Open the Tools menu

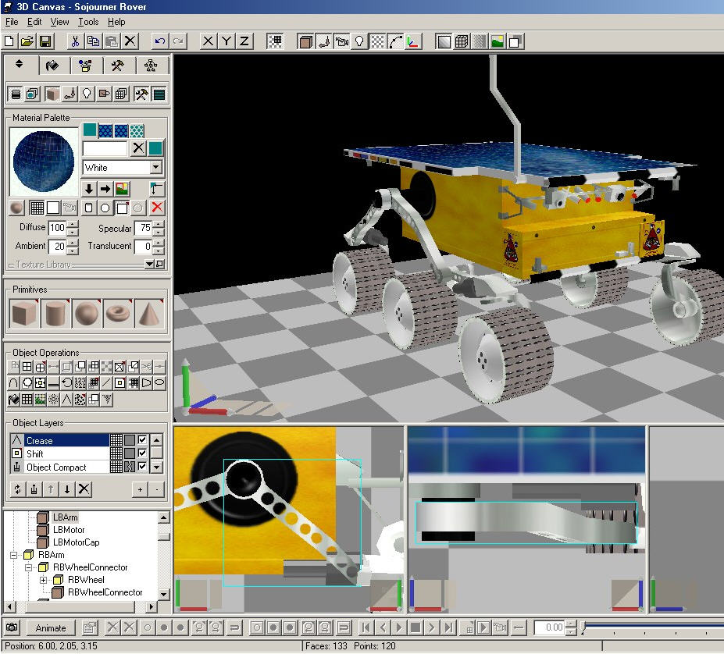(88, 22)
